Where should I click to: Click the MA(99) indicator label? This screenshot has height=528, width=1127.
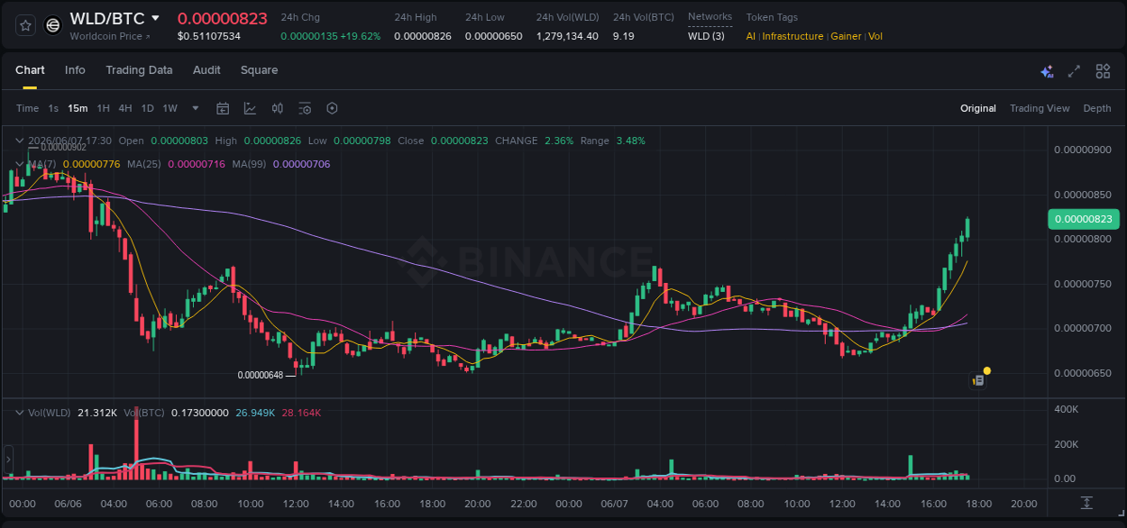(x=249, y=164)
